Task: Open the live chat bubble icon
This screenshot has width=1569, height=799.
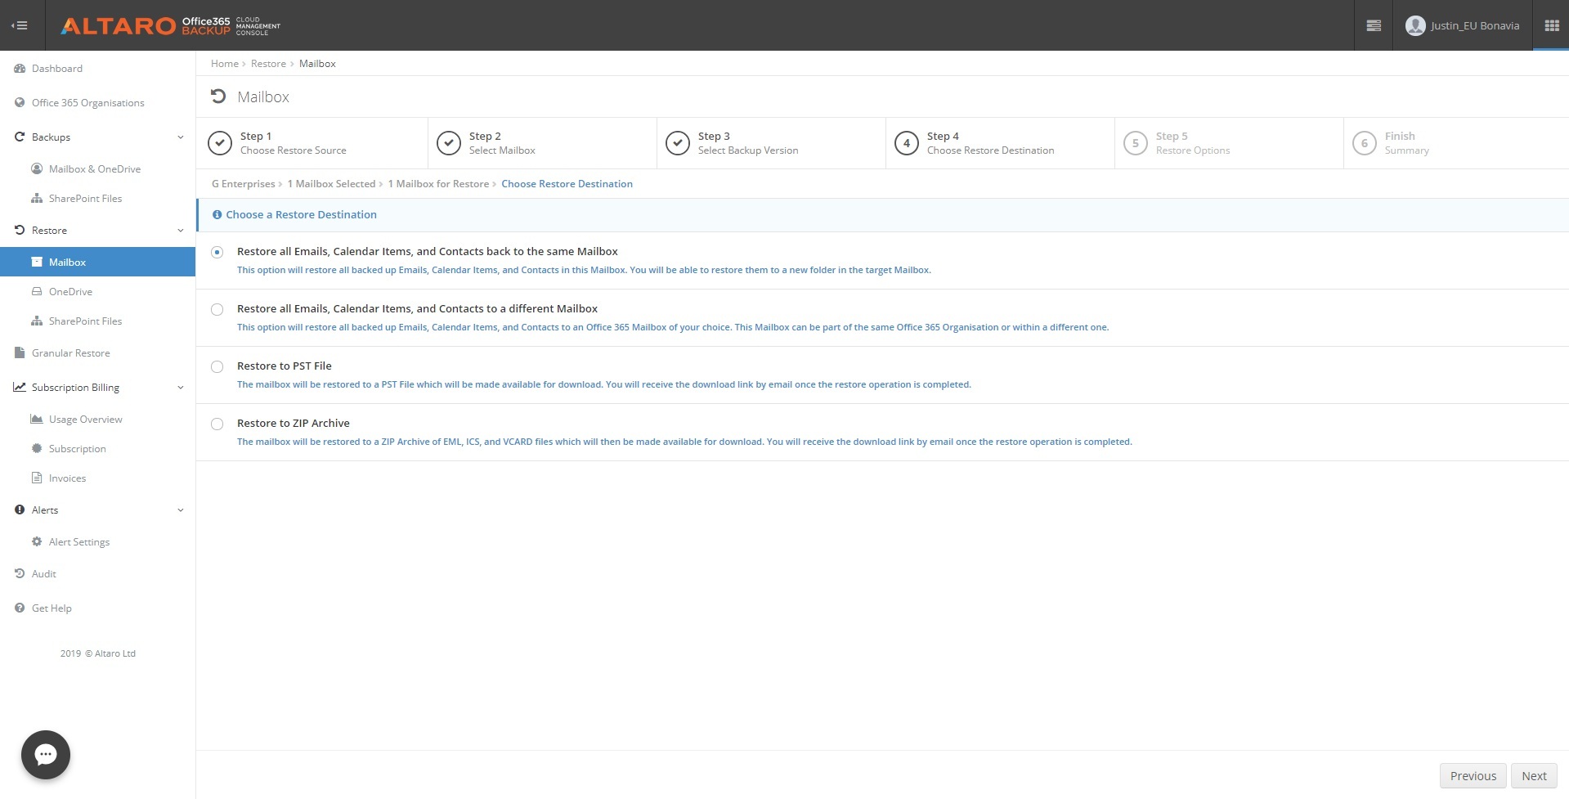Action: click(46, 754)
